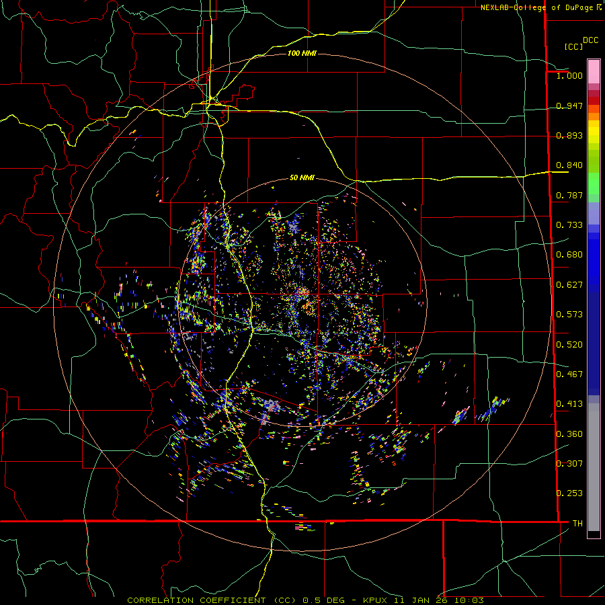Image resolution: width=605 pixels, height=605 pixels.
Task: Select the 0.893 scale value
Action: 569,135
